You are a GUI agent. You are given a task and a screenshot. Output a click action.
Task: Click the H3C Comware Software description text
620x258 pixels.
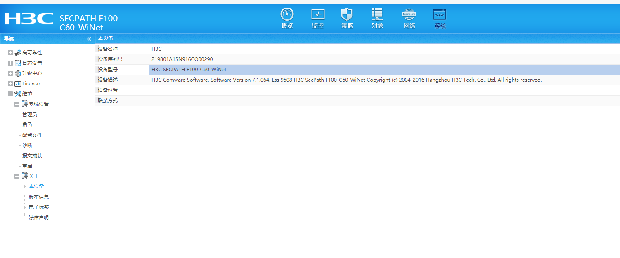click(346, 80)
